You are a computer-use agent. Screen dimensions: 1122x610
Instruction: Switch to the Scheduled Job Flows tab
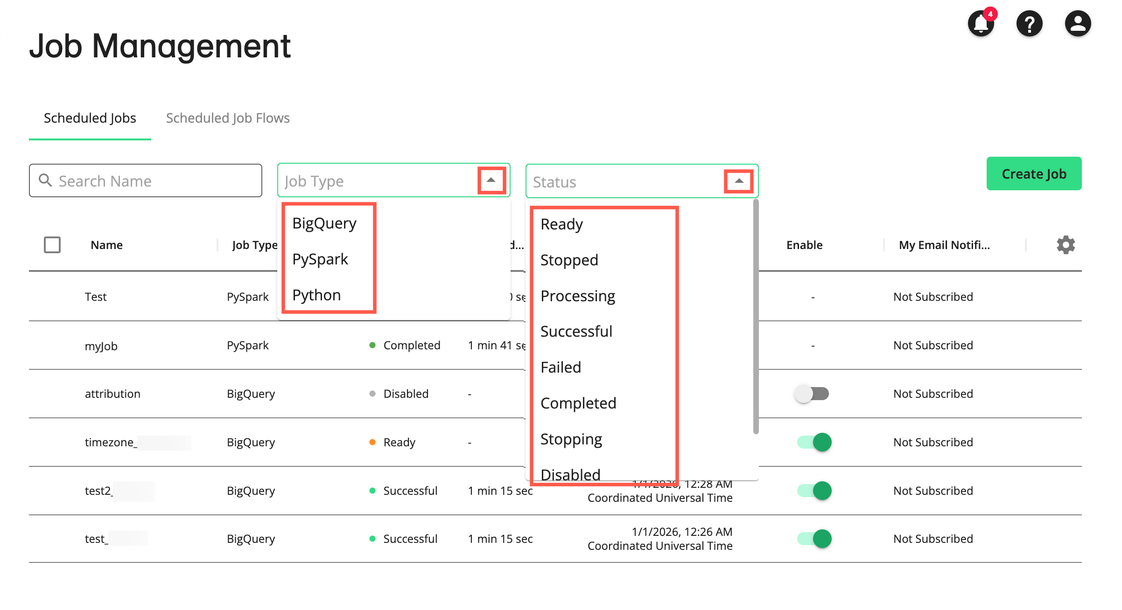pyautogui.click(x=228, y=118)
